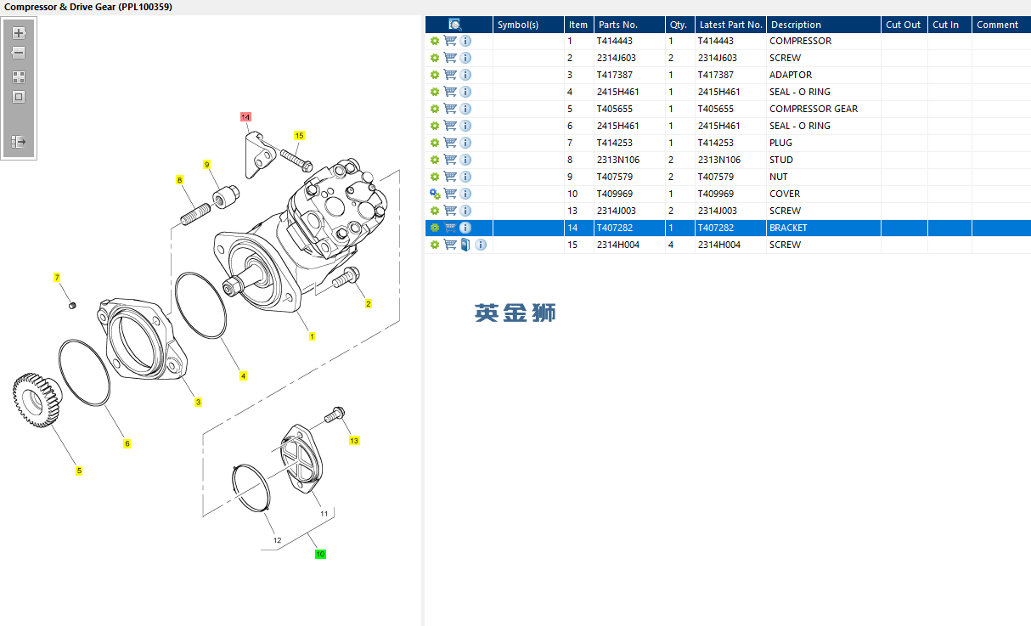Add COMPRESSOR GEAR to shopping cart
Viewport: 1031px width, 626px height.
pos(450,109)
